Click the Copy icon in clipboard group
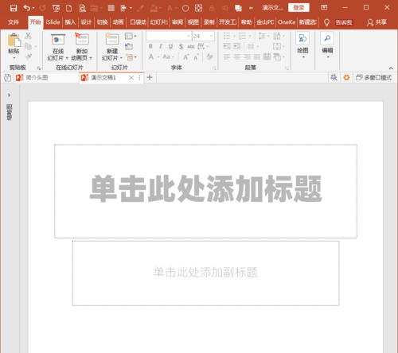 (x=28, y=46)
